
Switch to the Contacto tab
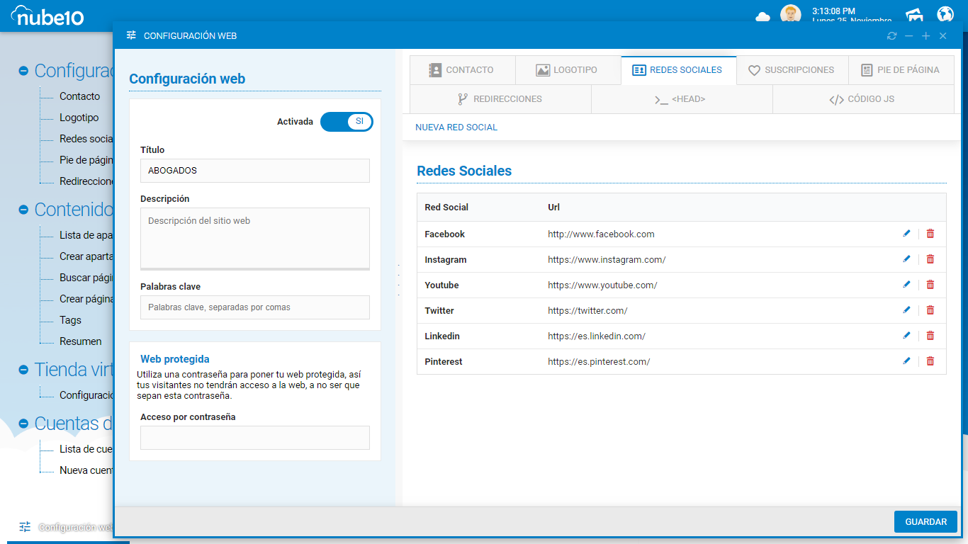(x=462, y=70)
